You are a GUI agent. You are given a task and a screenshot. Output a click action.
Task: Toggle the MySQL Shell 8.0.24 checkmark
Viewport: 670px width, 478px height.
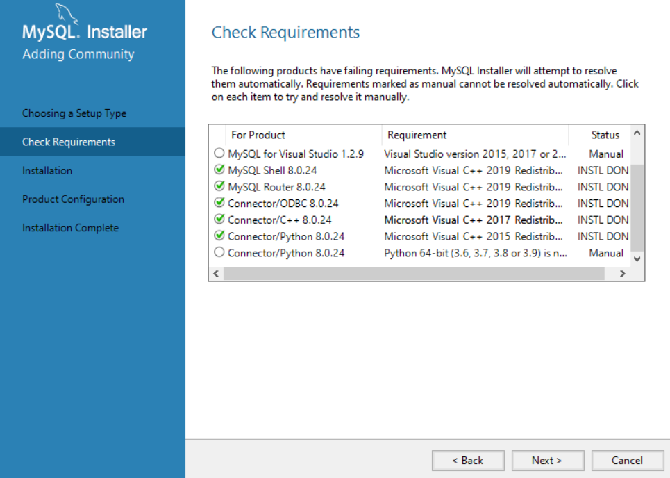click(x=219, y=170)
